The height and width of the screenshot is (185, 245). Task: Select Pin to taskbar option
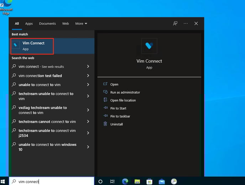coord(120,116)
